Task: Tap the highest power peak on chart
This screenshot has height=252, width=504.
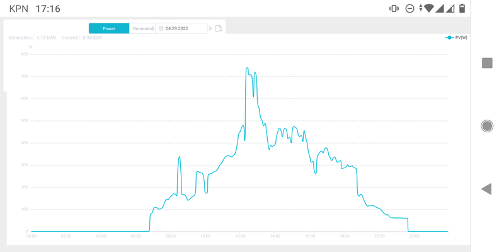Action: click(247, 68)
